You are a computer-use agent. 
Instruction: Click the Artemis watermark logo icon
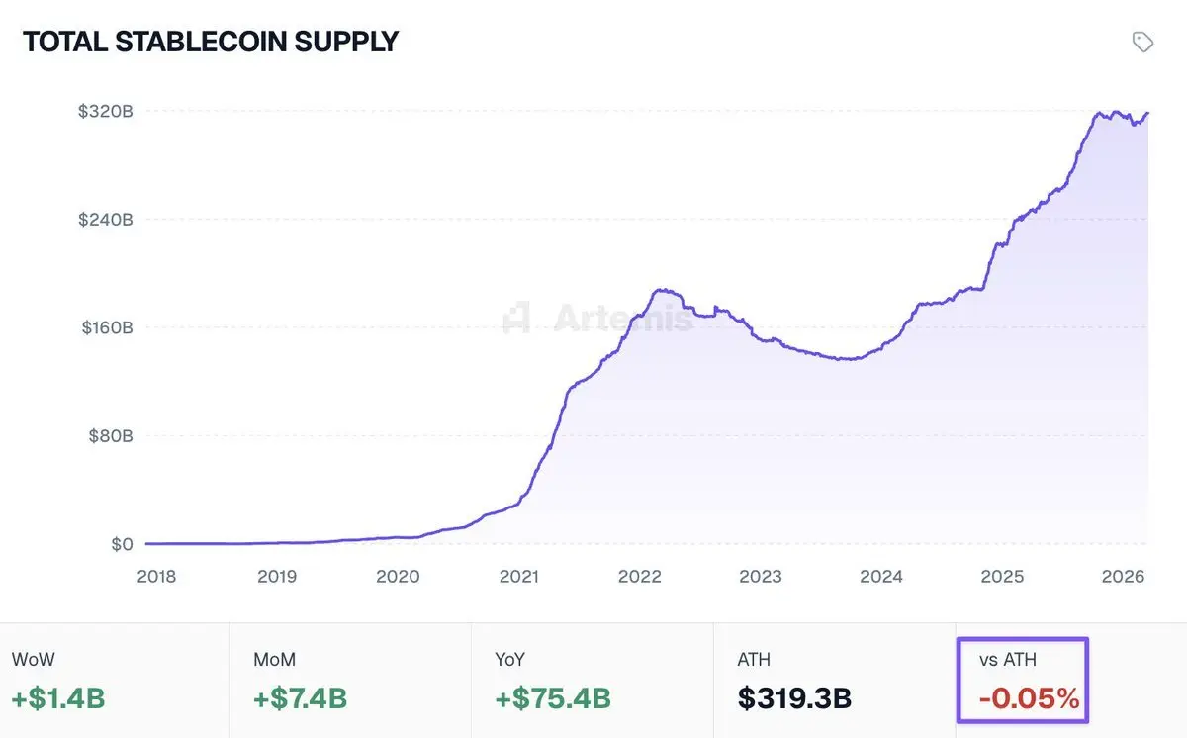tap(516, 318)
